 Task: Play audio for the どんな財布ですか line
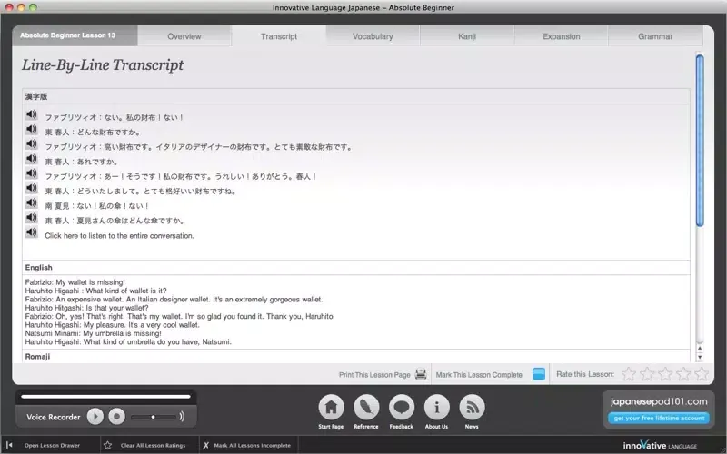32,129
